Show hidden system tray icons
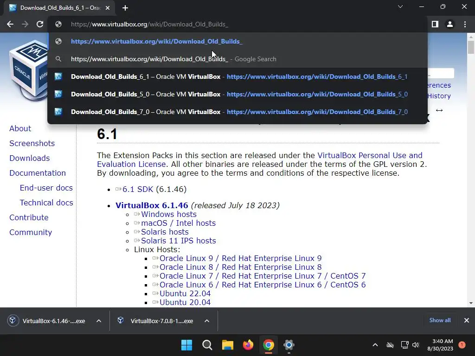Viewport: 475px width, 356px height. click(x=375, y=345)
